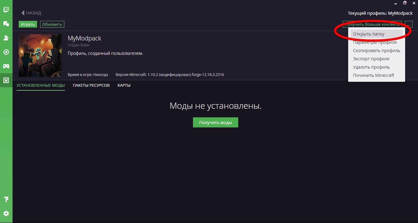Image resolution: width=418 pixels, height=223 pixels.
Task: Switch to the ПАКЕТЫ РЕСУРСОВ tab
Action: (x=91, y=85)
